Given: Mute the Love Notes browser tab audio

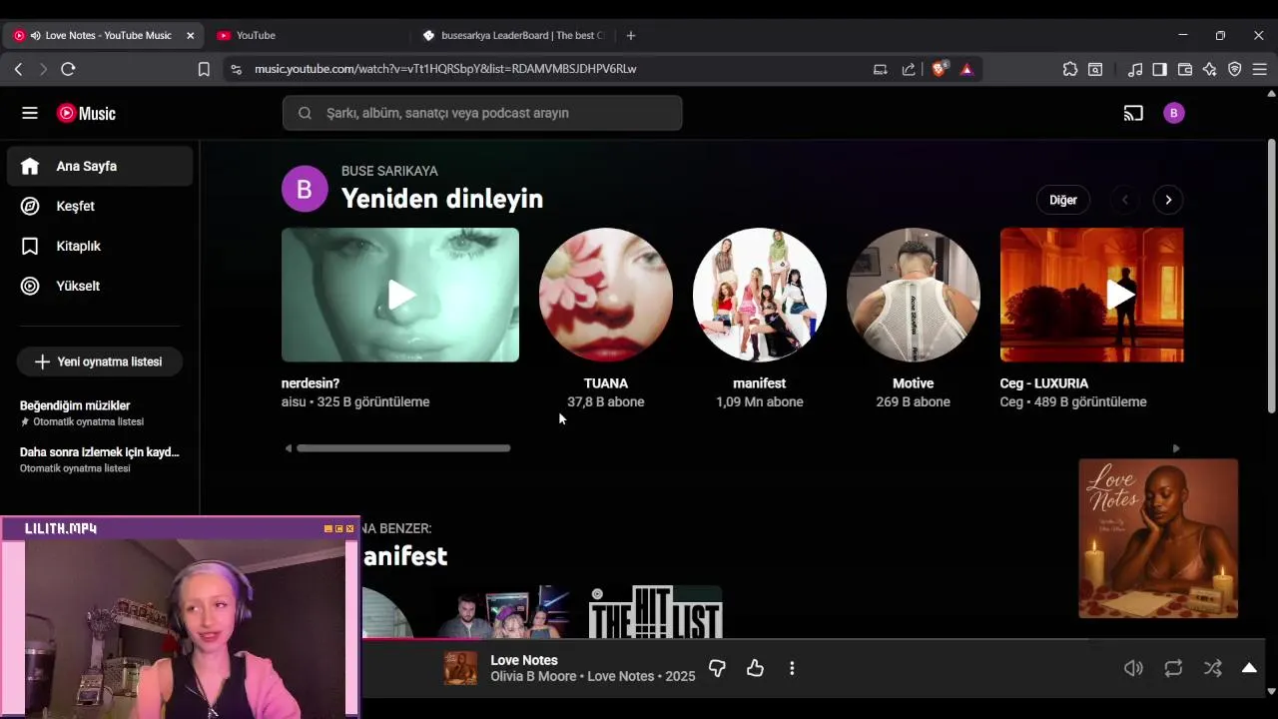Looking at the screenshot, I should [36, 35].
